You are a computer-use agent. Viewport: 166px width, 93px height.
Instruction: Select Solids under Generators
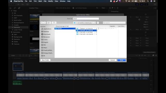tap(16, 42)
